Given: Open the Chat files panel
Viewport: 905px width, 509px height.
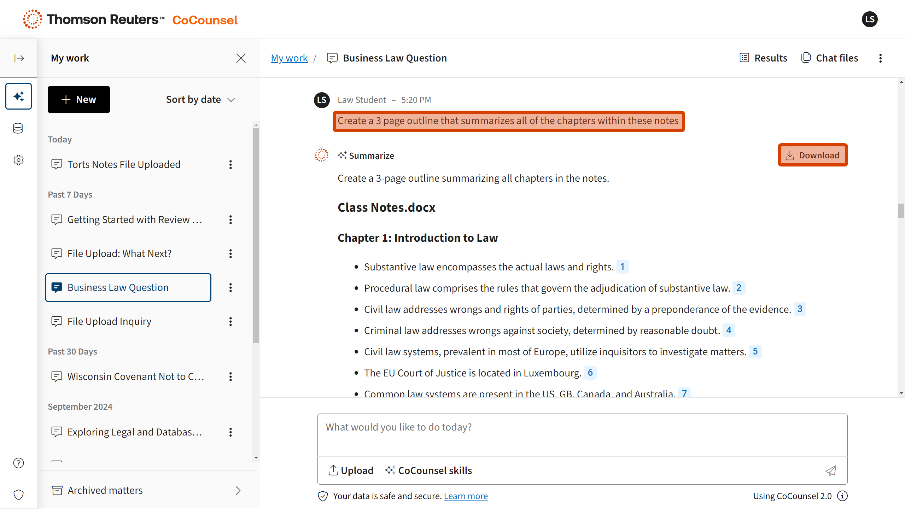Looking at the screenshot, I should tap(830, 58).
